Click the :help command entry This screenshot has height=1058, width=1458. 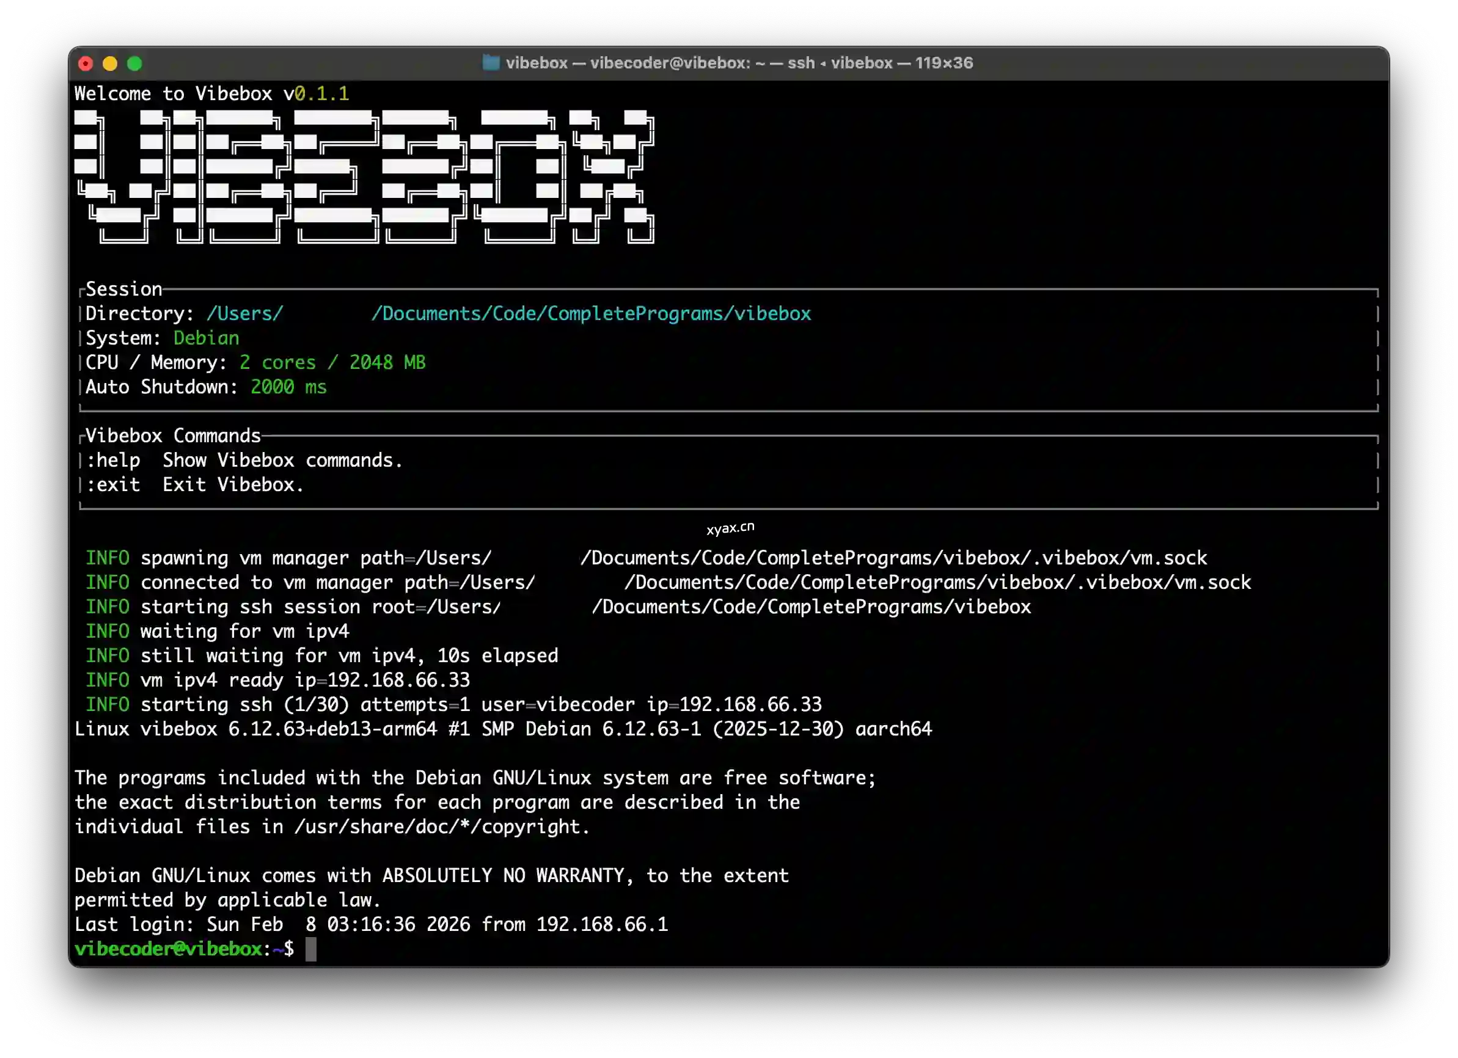pos(113,460)
